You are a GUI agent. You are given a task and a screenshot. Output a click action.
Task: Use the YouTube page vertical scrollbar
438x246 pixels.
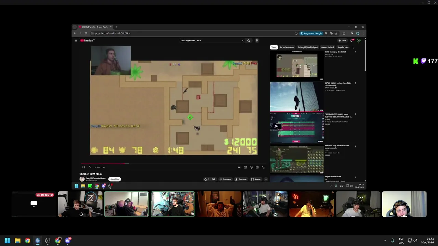365,55
